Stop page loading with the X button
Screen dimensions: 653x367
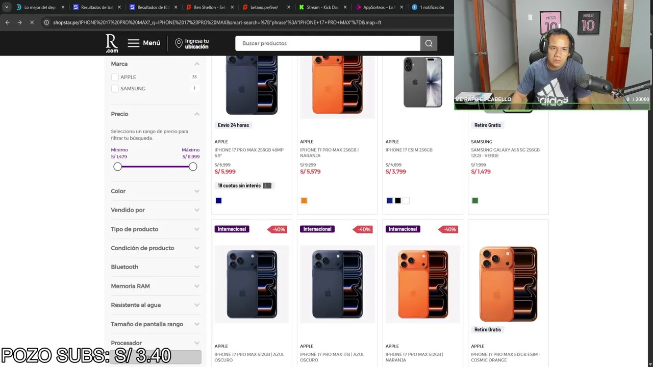(32, 22)
